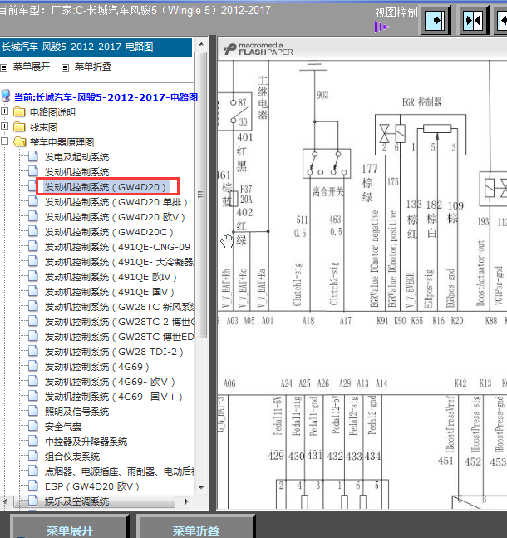Click the purple audio indicator icon
The image size is (507, 538).
(381, 27)
